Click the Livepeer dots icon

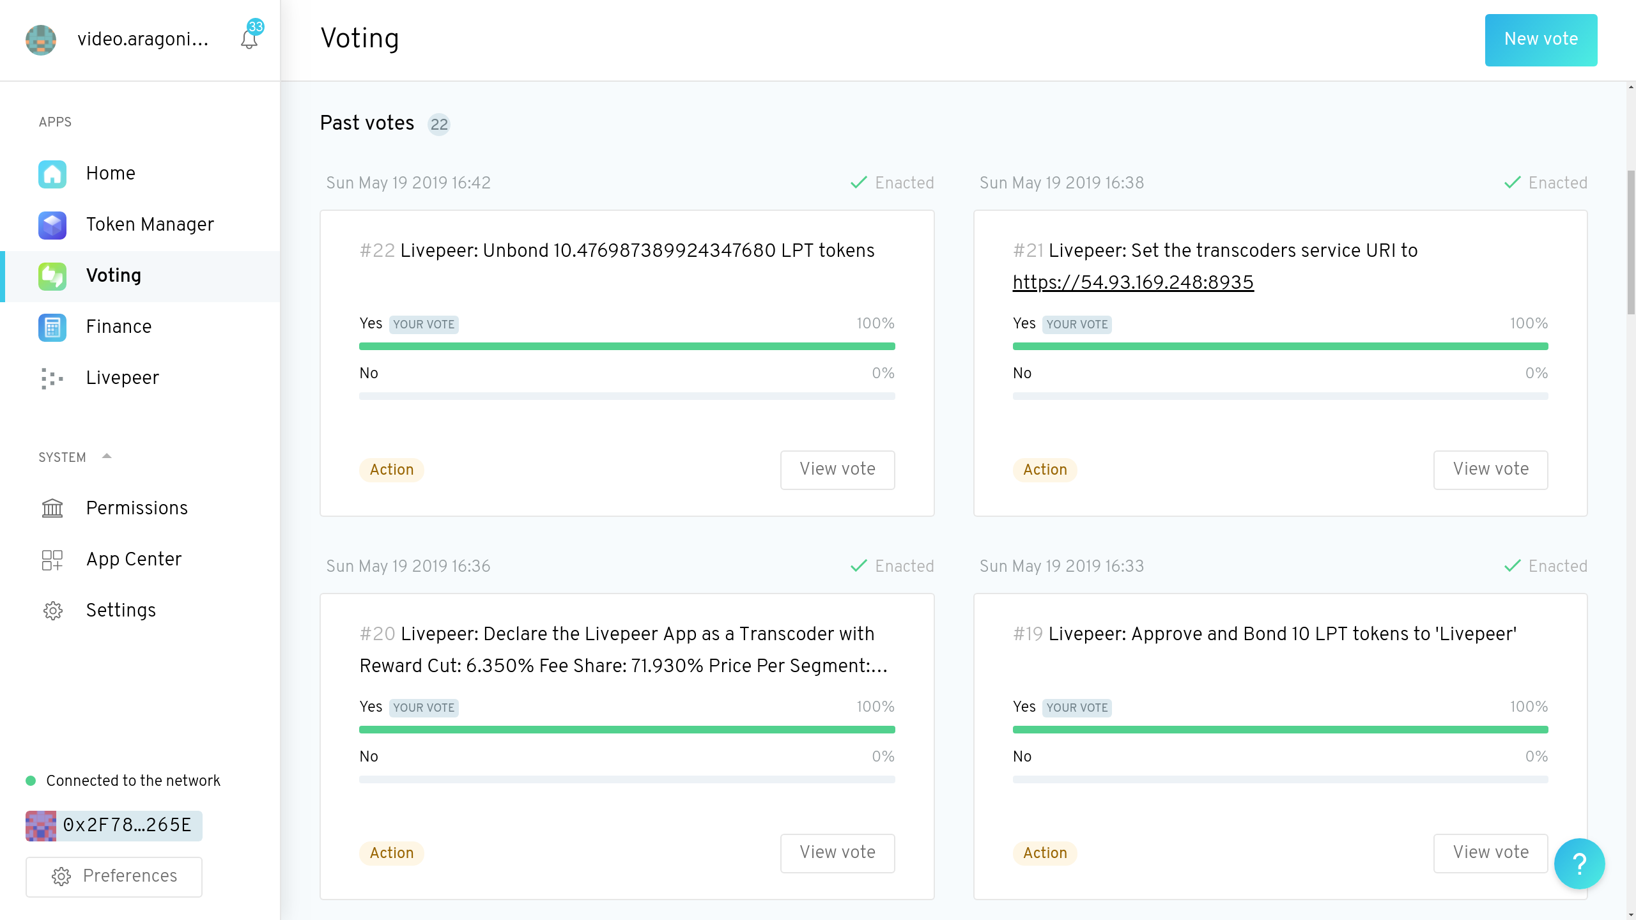pyautogui.click(x=52, y=378)
